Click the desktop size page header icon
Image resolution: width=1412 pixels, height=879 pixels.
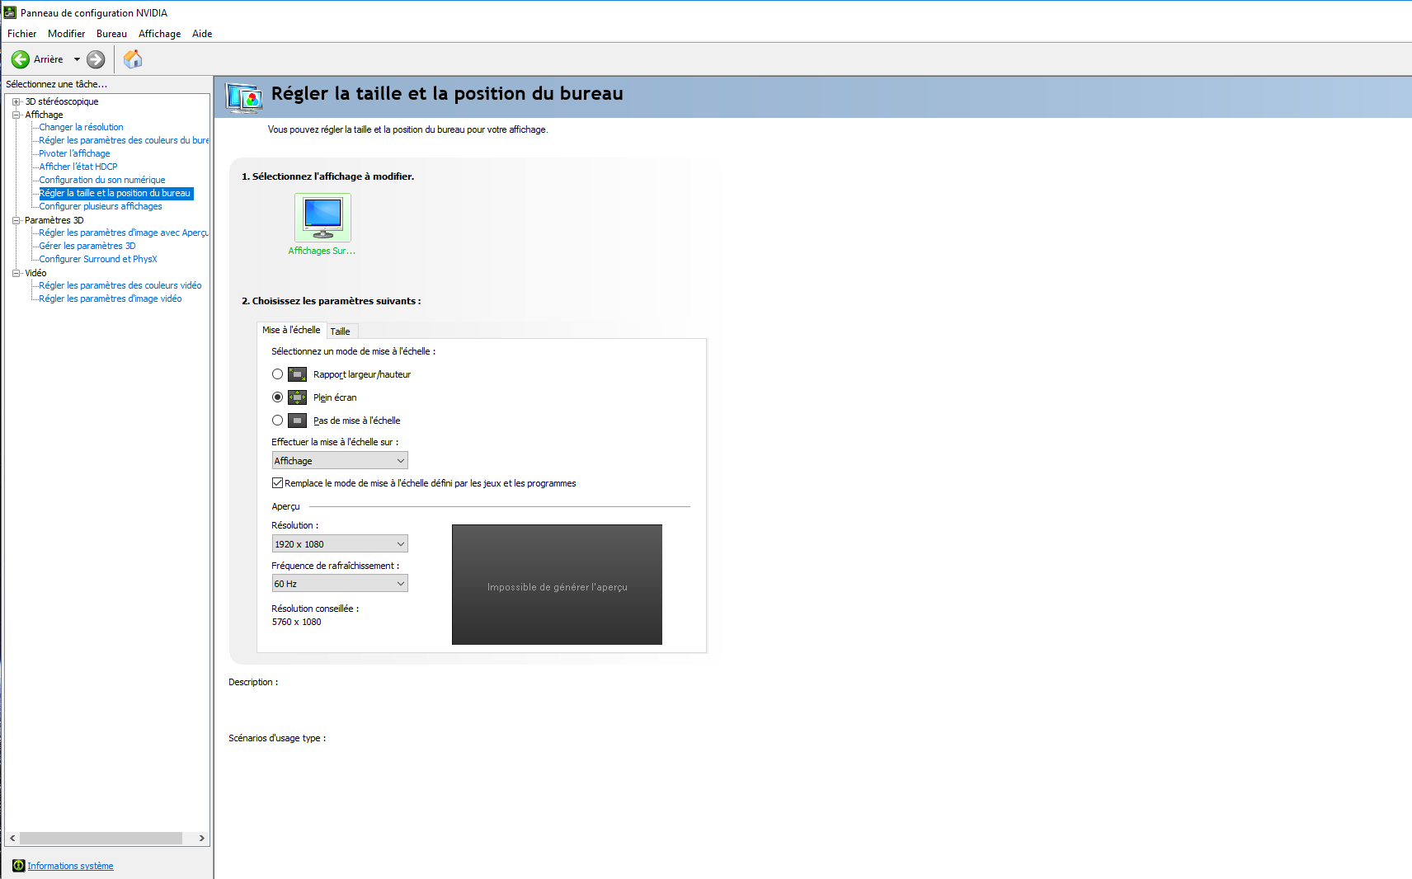coord(244,97)
